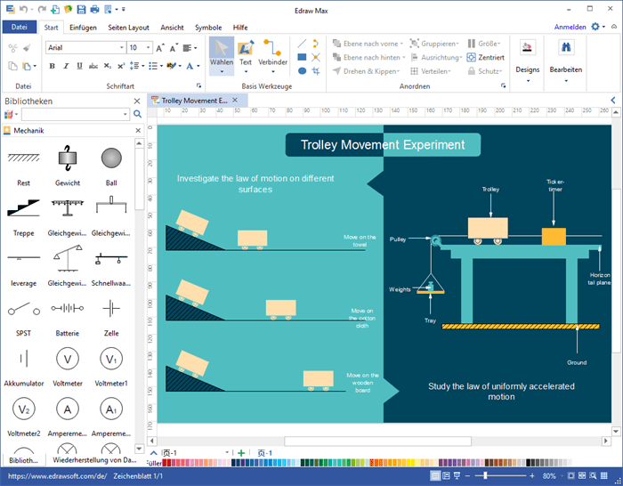Open the bullet list dropdown
623x486 pixels.
tap(156, 66)
